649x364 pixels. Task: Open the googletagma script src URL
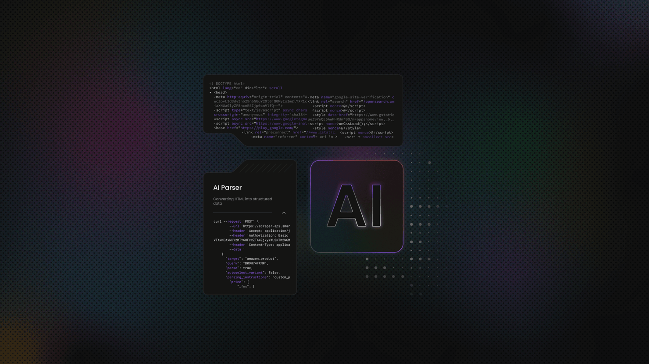281,119
